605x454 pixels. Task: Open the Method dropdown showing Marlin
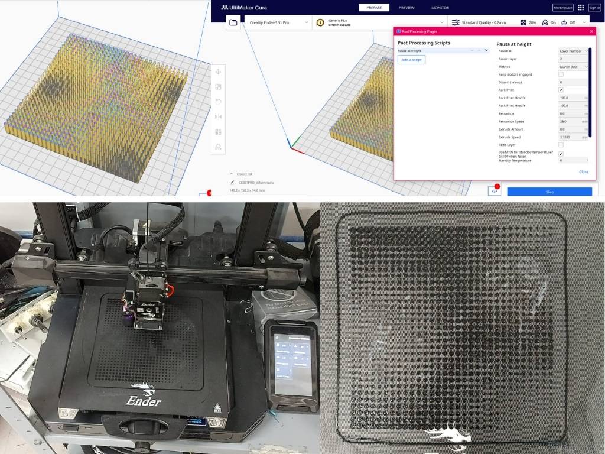coord(573,67)
